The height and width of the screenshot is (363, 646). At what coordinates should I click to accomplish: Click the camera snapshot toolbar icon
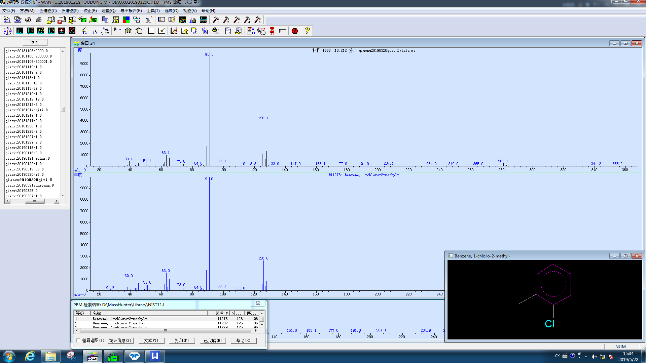(x=28, y=20)
